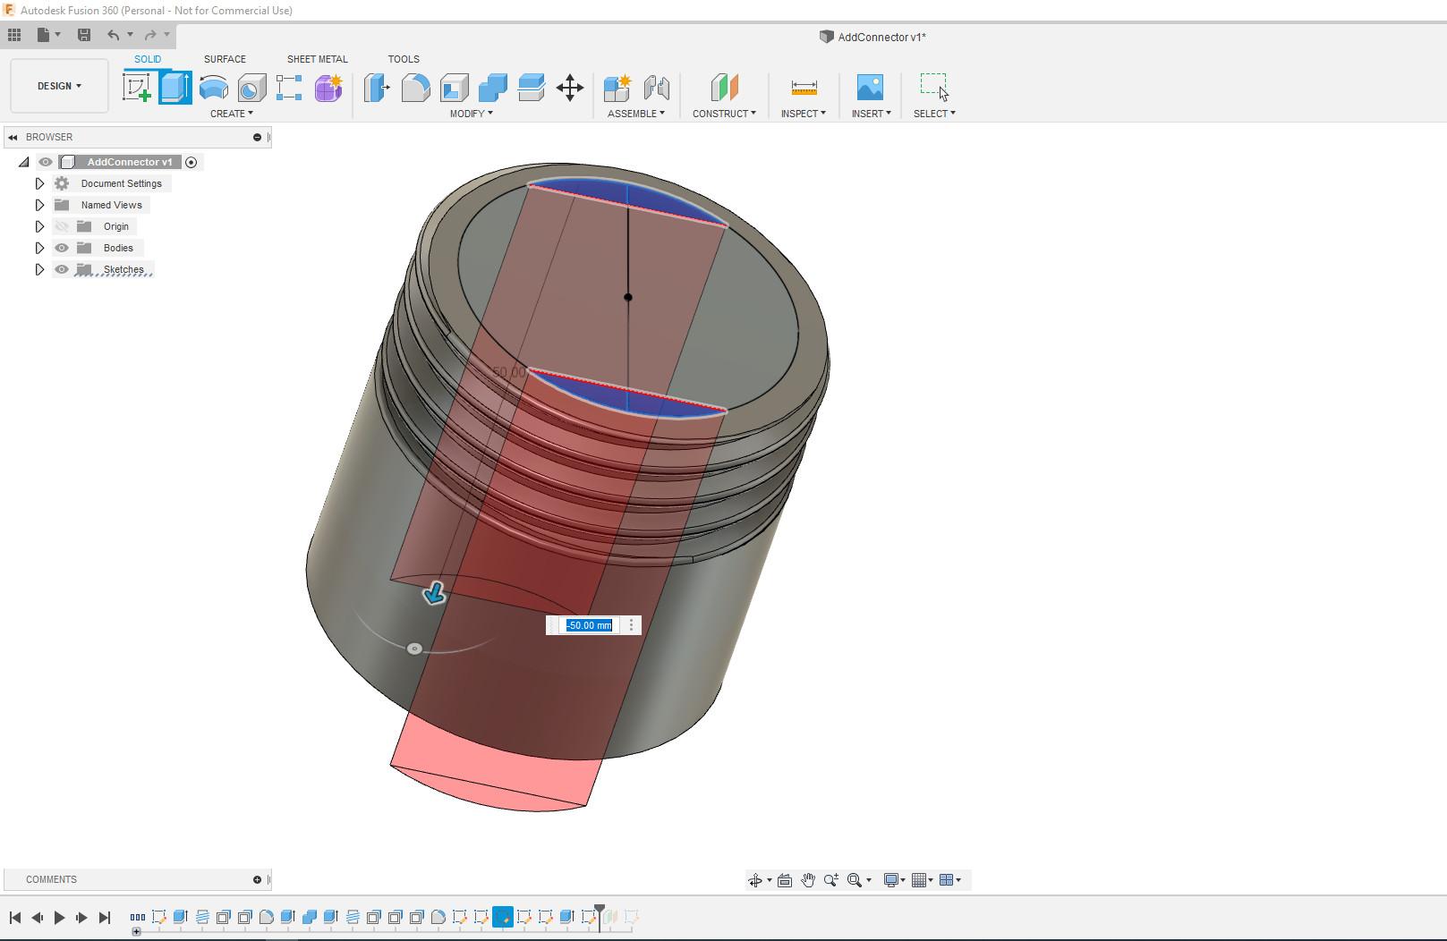Hide the Sketches folder
1447x941 pixels.
pyautogui.click(x=62, y=269)
